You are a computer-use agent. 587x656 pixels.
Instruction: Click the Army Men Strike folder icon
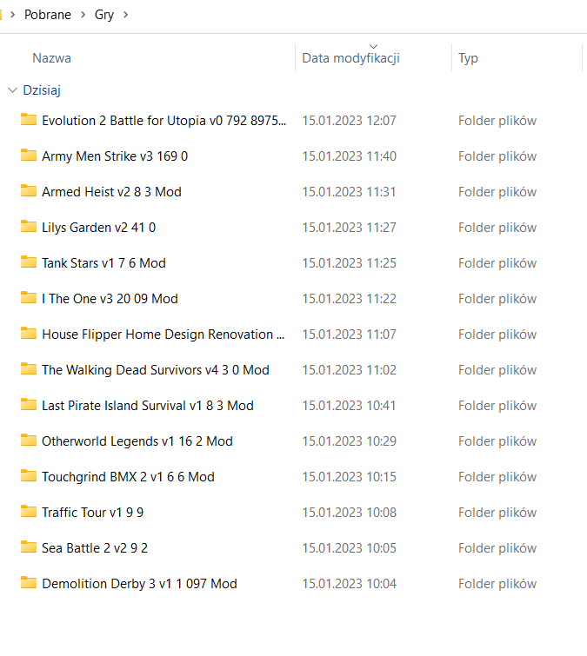click(x=29, y=155)
